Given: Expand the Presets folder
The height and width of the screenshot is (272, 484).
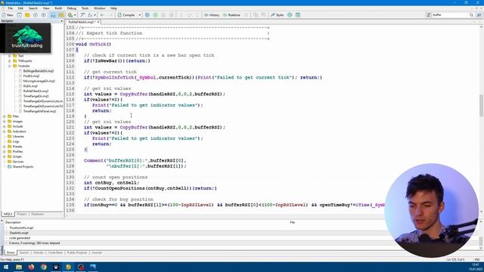Looking at the screenshot, I should tap(5, 147).
